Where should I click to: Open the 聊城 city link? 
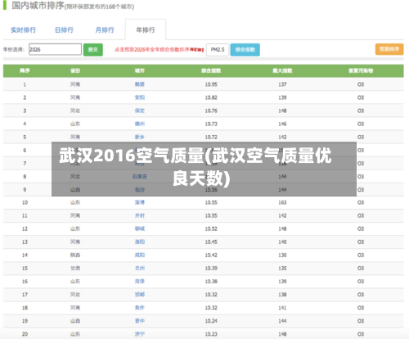(x=140, y=228)
